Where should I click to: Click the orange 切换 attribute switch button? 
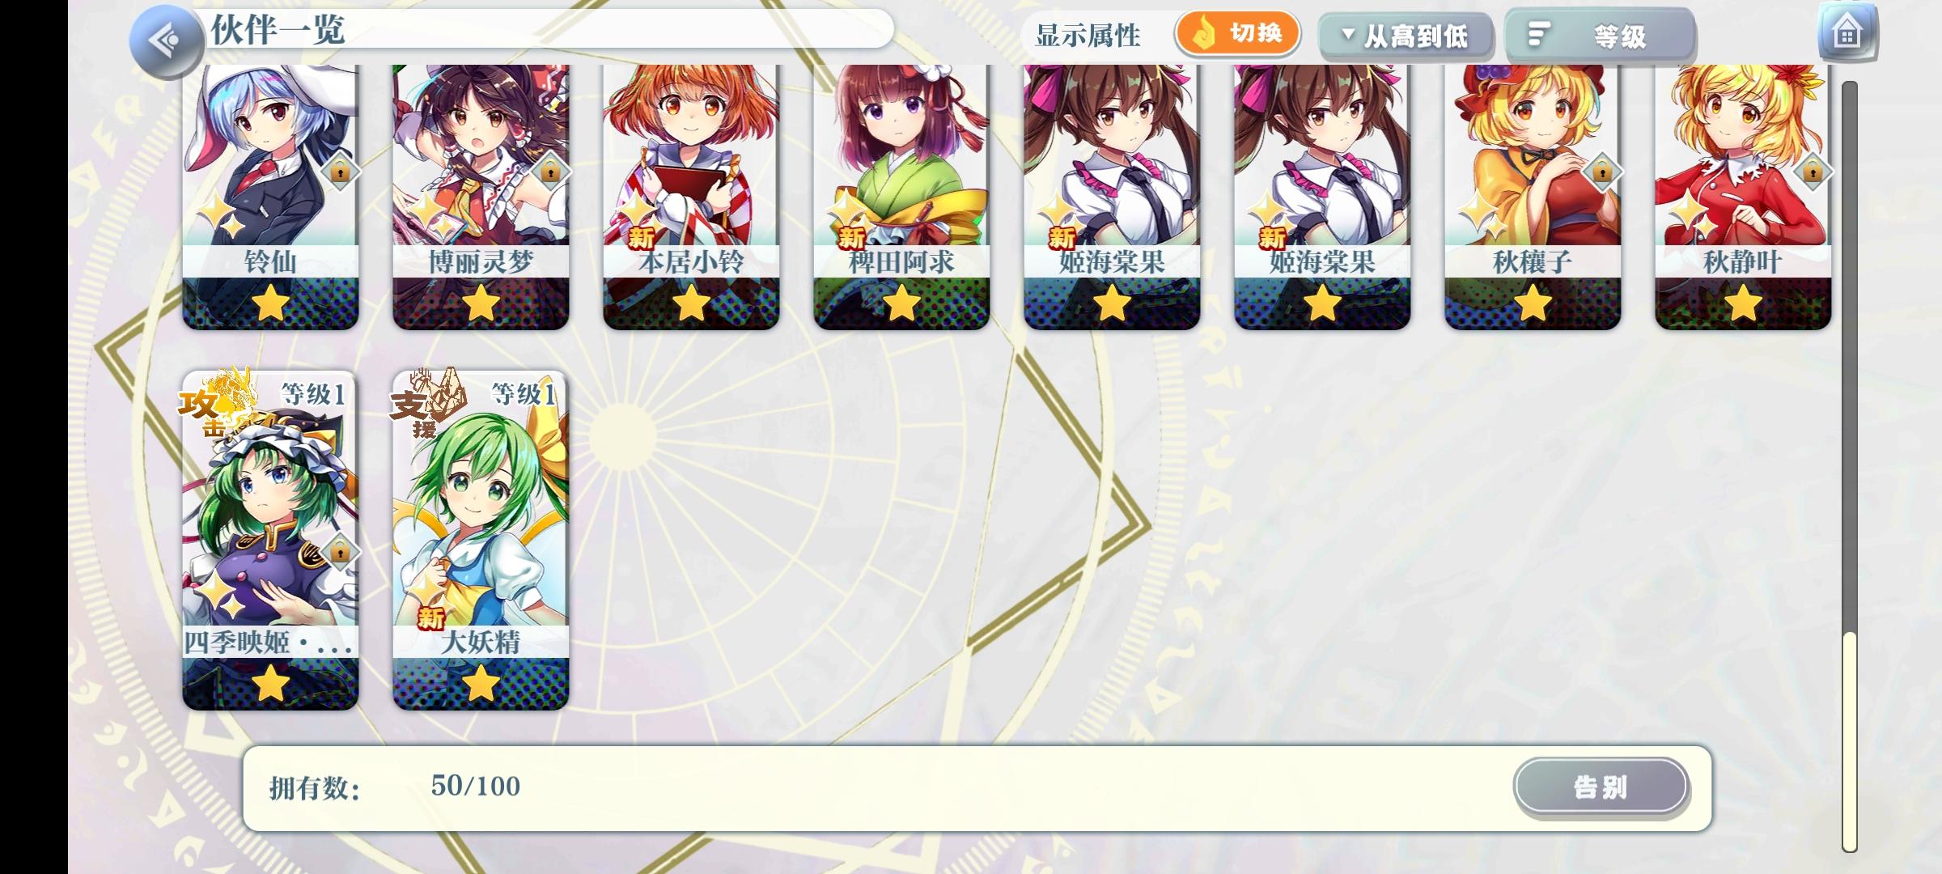(x=1238, y=33)
